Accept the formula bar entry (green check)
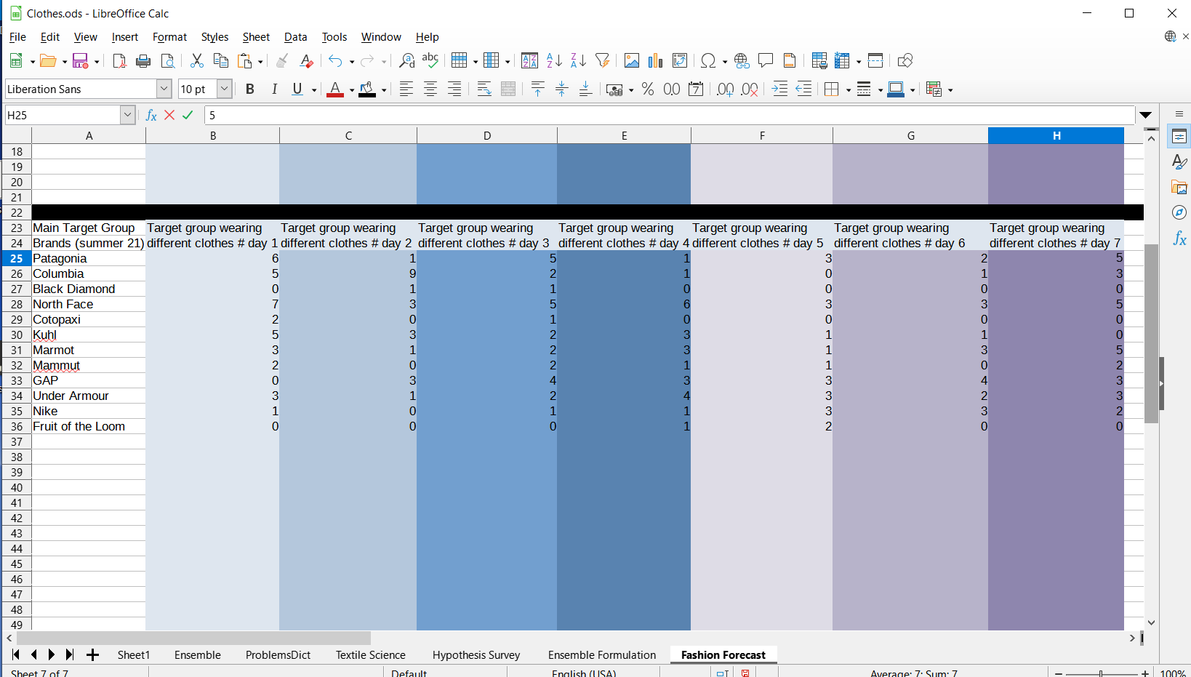This screenshot has height=677, width=1191. click(x=188, y=115)
